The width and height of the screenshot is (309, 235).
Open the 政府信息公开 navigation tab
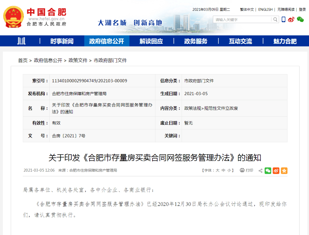pos(107,41)
